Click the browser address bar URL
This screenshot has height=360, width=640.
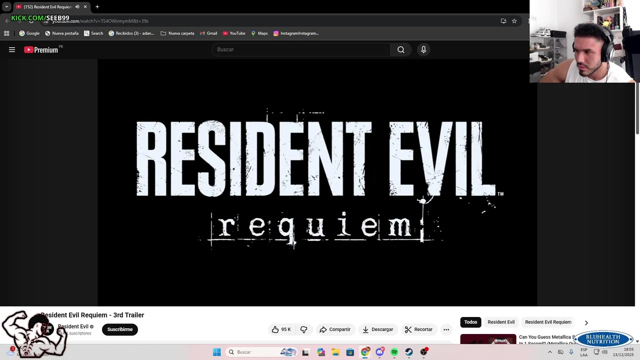[100, 21]
